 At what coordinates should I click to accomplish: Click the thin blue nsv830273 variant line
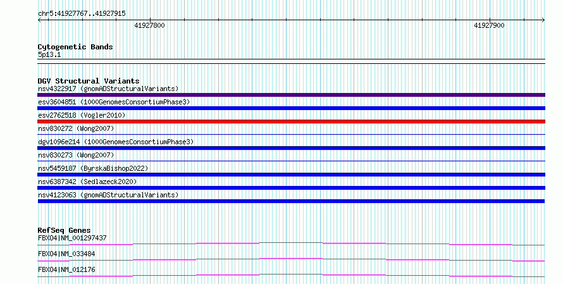tap(291, 161)
